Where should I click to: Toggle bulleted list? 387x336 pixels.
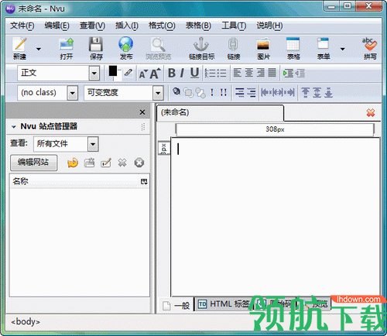coord(221,74)
